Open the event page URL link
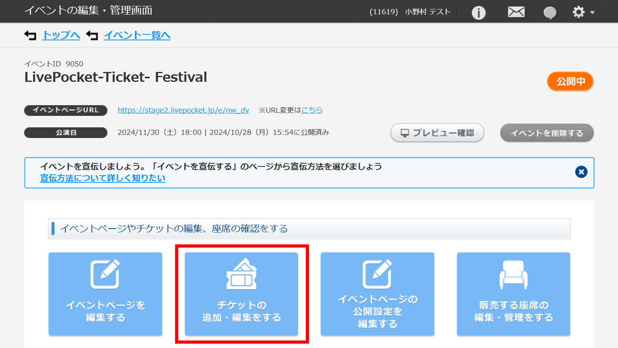618x348 pixels. pyautogui.click(x=183, y=110)
